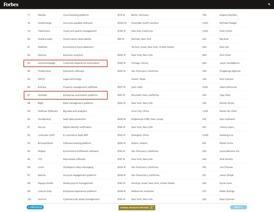The height and width of the screenshot is (212, 274).
Task: Go to the Previous page
Action: pyautogui.click(x=35, y=207)
